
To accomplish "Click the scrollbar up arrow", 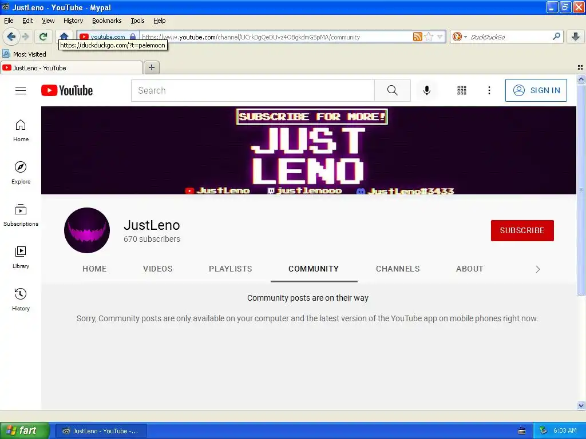I will point(581,79).
